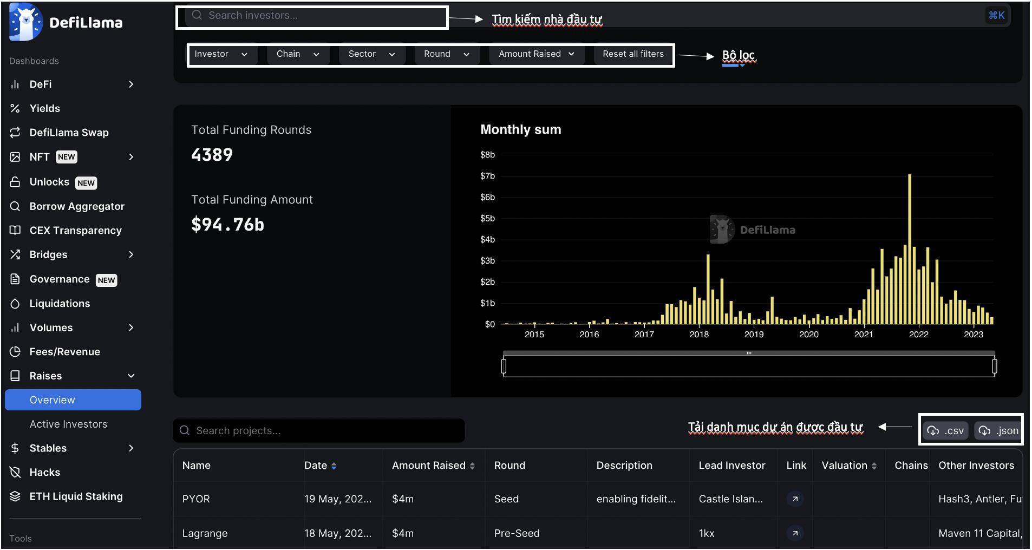Click the Liquidations droplet icon
Image resolution: width=1032 pixels, height=550 pixels.
pos(15,304)
